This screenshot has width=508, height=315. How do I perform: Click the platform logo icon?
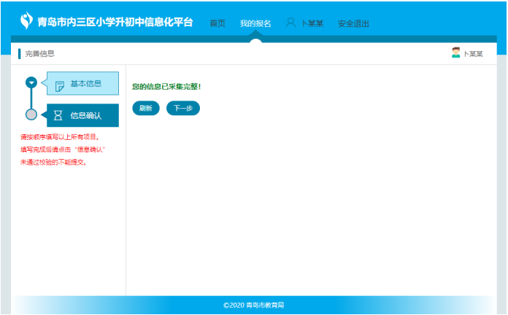click(x=27, y=21)
